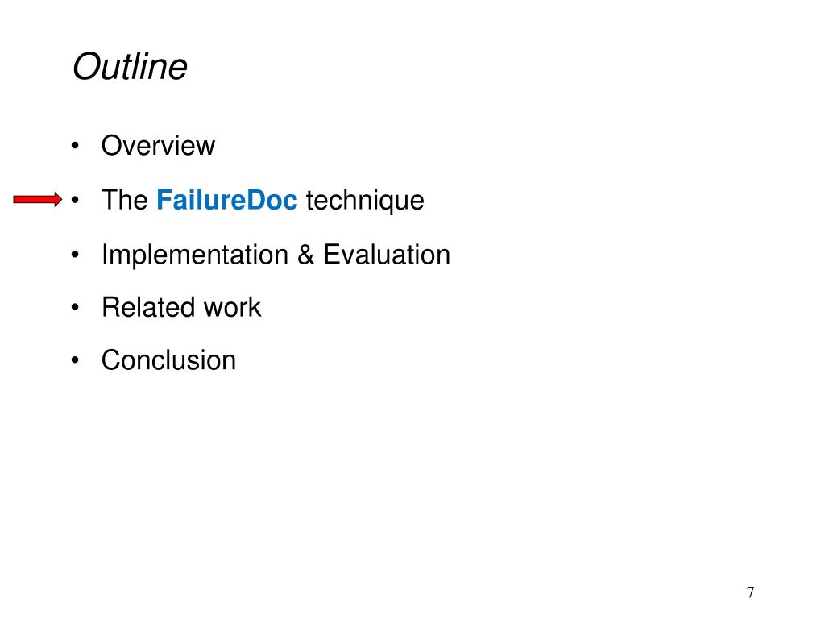Click the blue FailureDoc word
The width and height of the screenshot is (825, 619).
point(227,200)
